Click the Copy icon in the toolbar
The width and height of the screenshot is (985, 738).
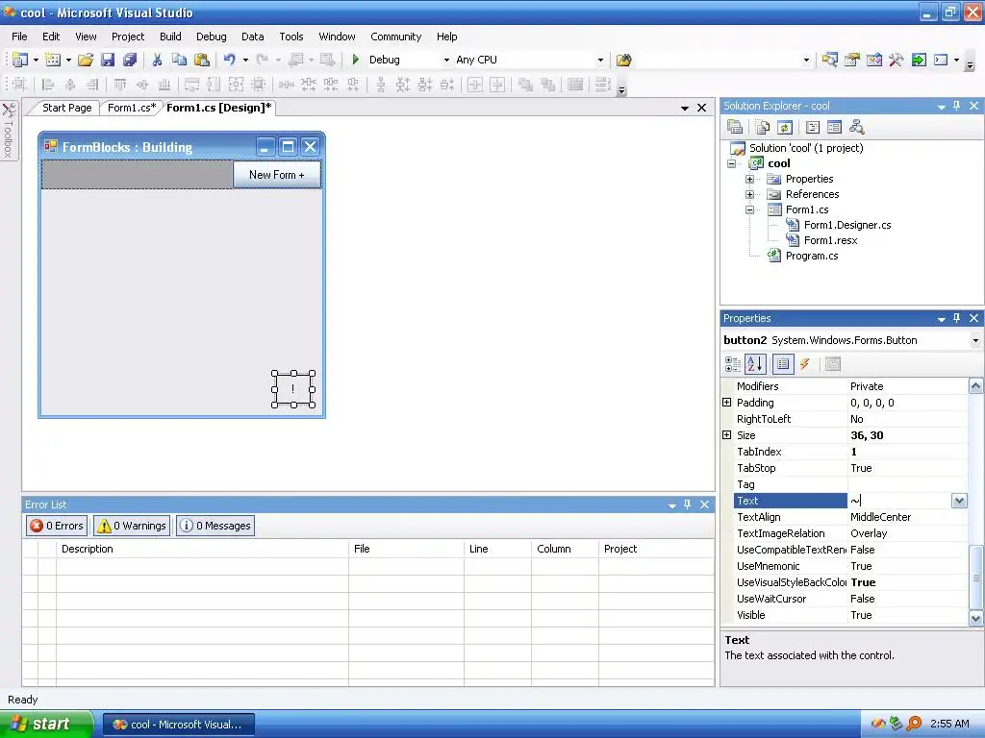click(x=180, y=60)
